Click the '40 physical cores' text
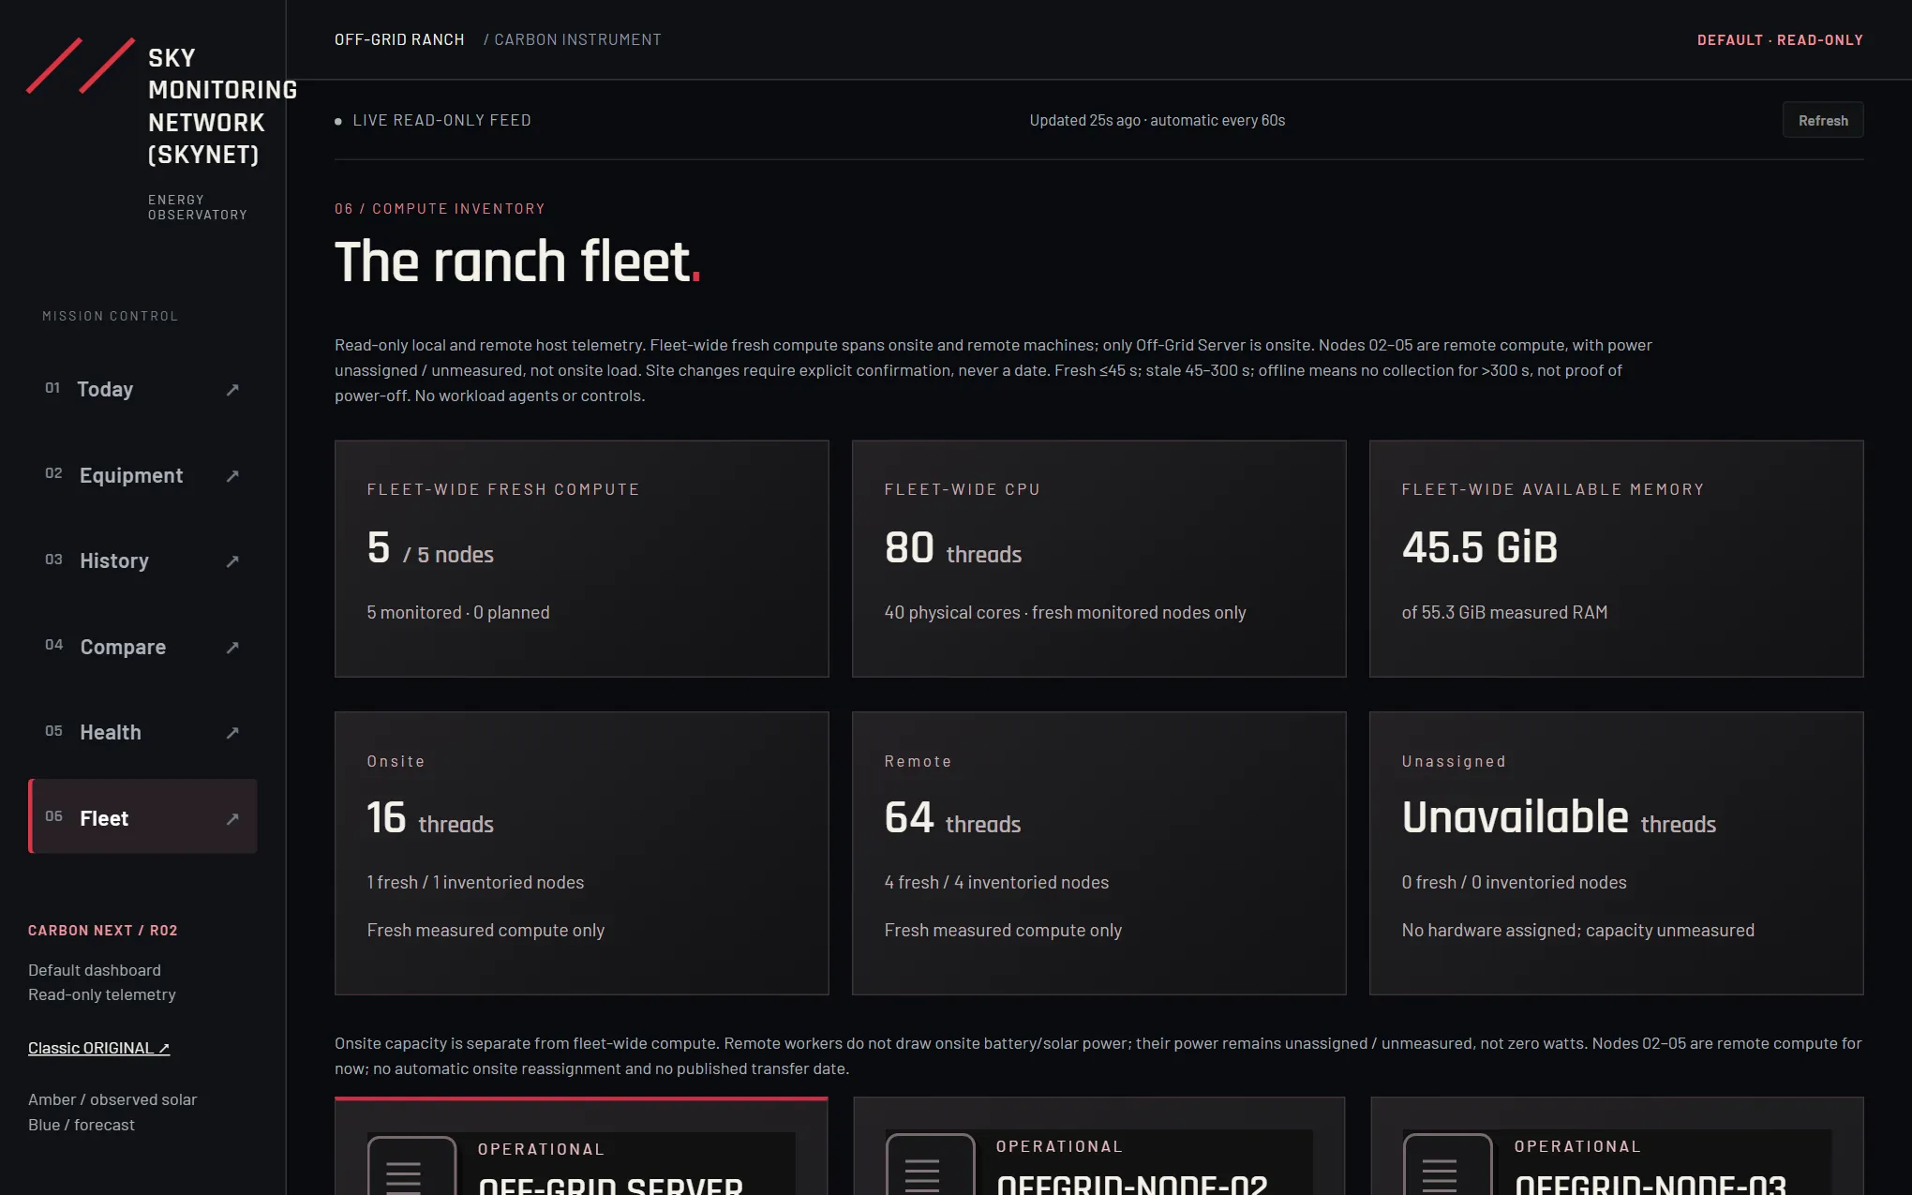The image size is (1912, 1195). [x=952, y=612]
